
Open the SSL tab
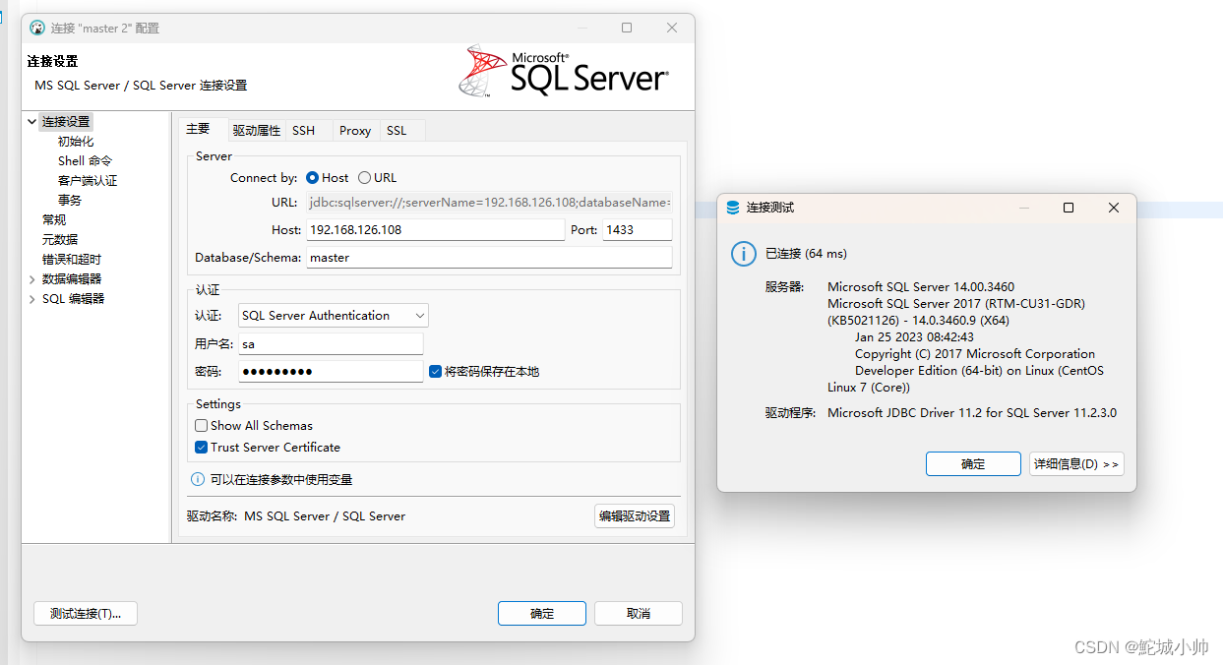pyautogui.click(x=397, y=130)
